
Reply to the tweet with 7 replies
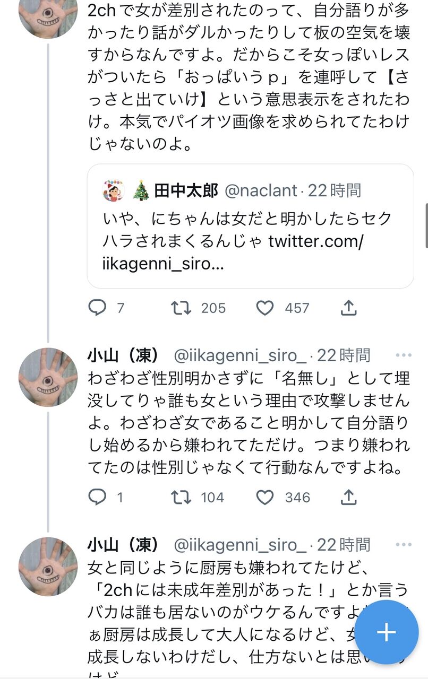(x=97, y=308)
